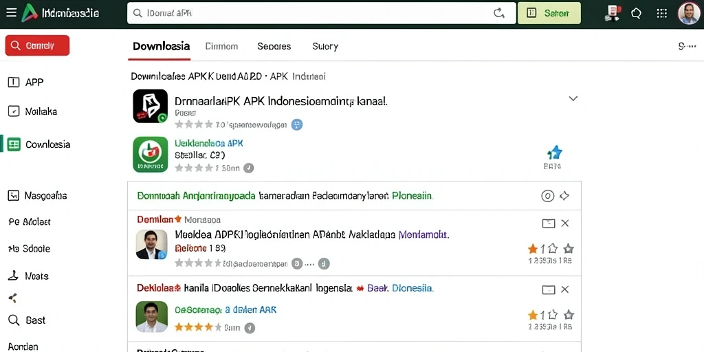This screenshot has width=704, height=352.
Task: Click the refresh icon inside the search bar
Action: [499, 13]
